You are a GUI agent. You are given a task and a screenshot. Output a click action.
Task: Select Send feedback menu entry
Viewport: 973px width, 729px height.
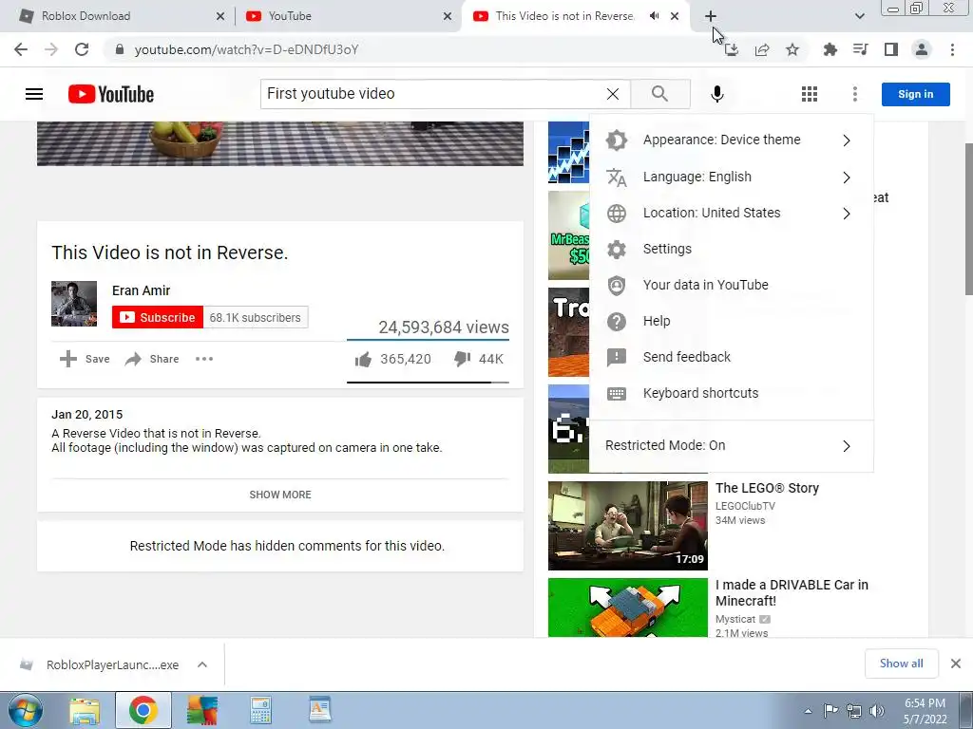(731, 357)
